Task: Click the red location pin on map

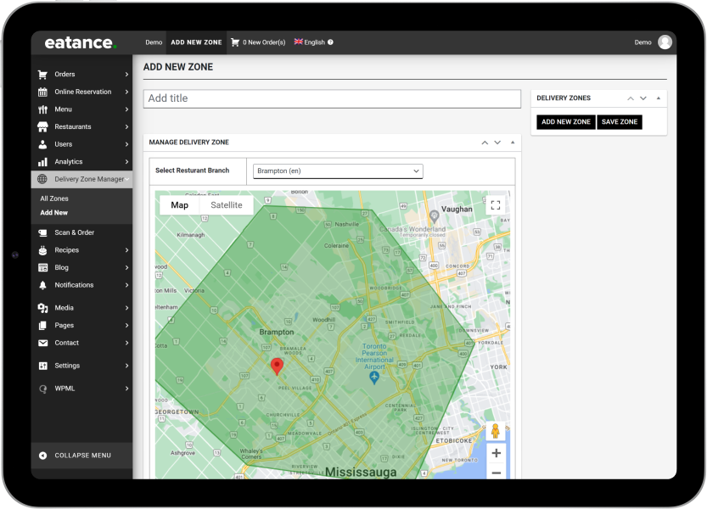Action: 277,366
